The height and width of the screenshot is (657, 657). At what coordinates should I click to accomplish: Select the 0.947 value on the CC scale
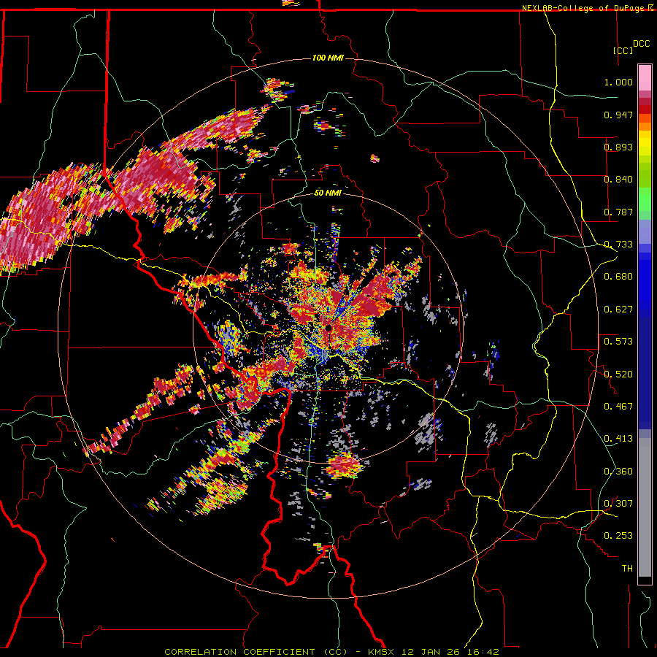[618, 115]
